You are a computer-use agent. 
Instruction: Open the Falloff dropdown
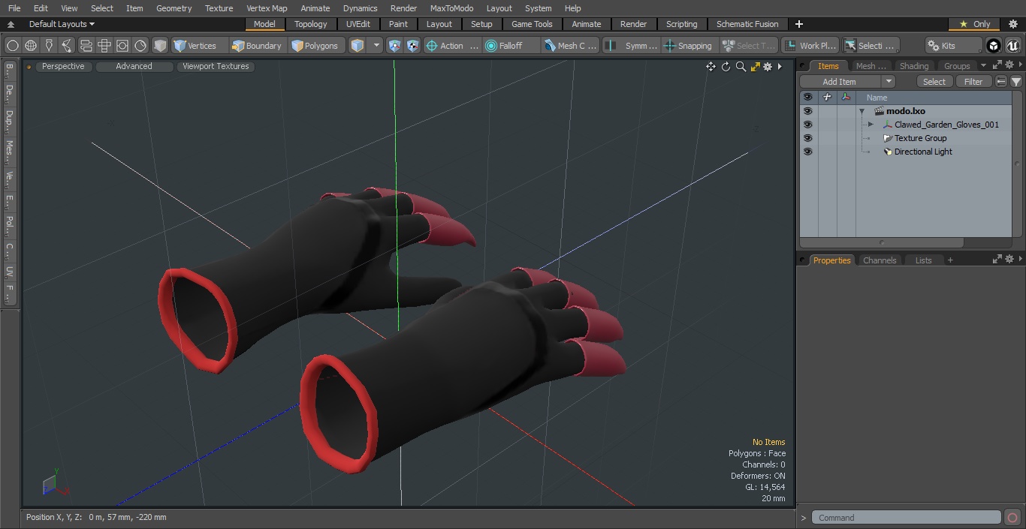[511, 46]
